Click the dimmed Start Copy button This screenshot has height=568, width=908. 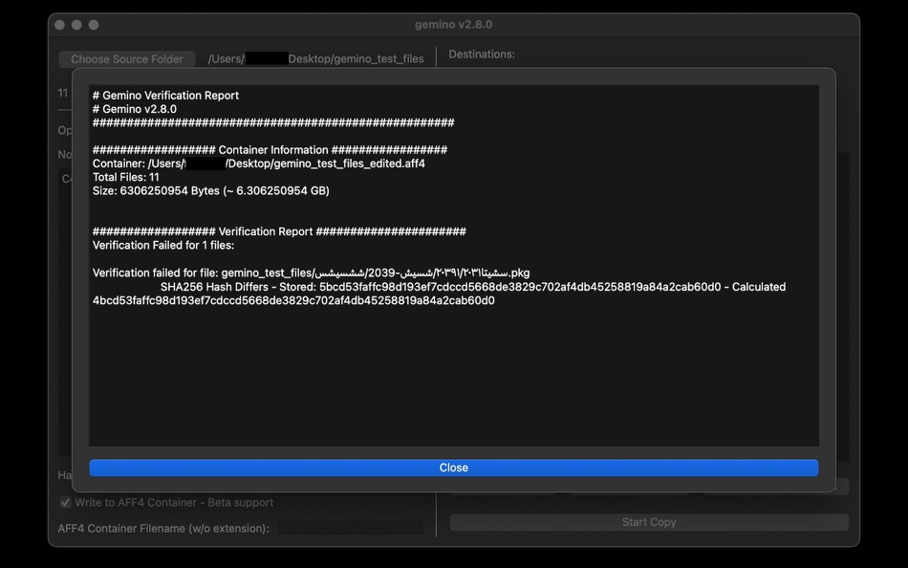649,522
